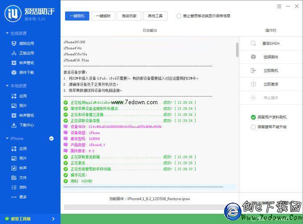Viewport: 303px width, 224px height.
Task: Open 资料 list icon under iPhone
Action: click(x=14, y=187)
